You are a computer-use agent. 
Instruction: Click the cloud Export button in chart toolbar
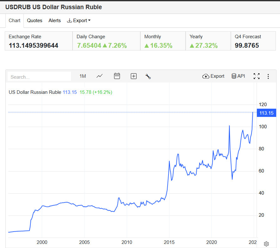[213, 76]
